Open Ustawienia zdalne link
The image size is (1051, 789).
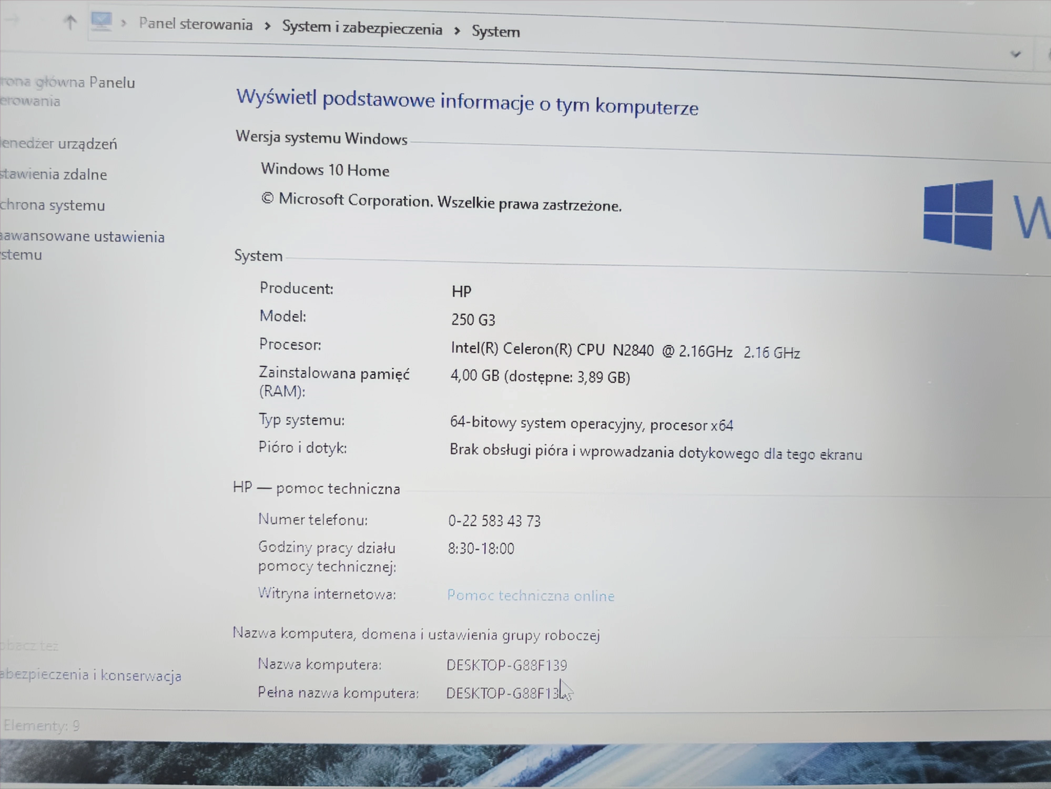tap(54, 174)
